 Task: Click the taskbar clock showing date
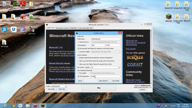185,106
